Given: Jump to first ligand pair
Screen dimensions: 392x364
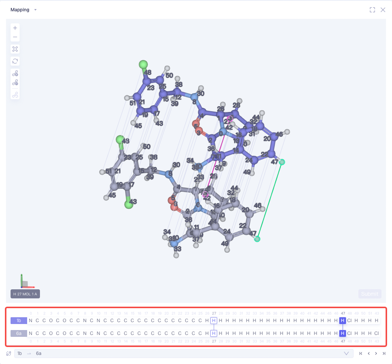Looking at the screenshot, I should coord(361,353).
